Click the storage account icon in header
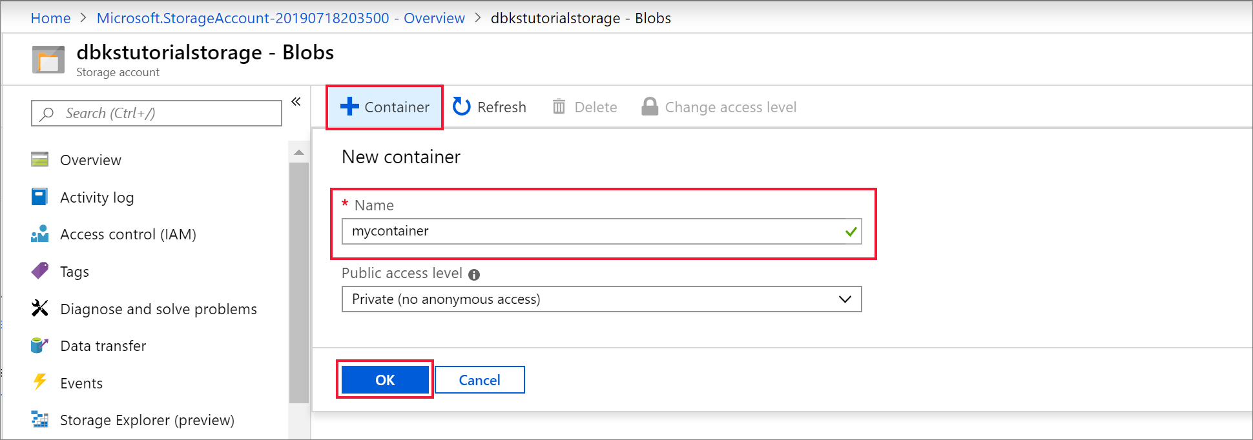Viewport: 1253px width, 440px height. (x=48, y=60)
